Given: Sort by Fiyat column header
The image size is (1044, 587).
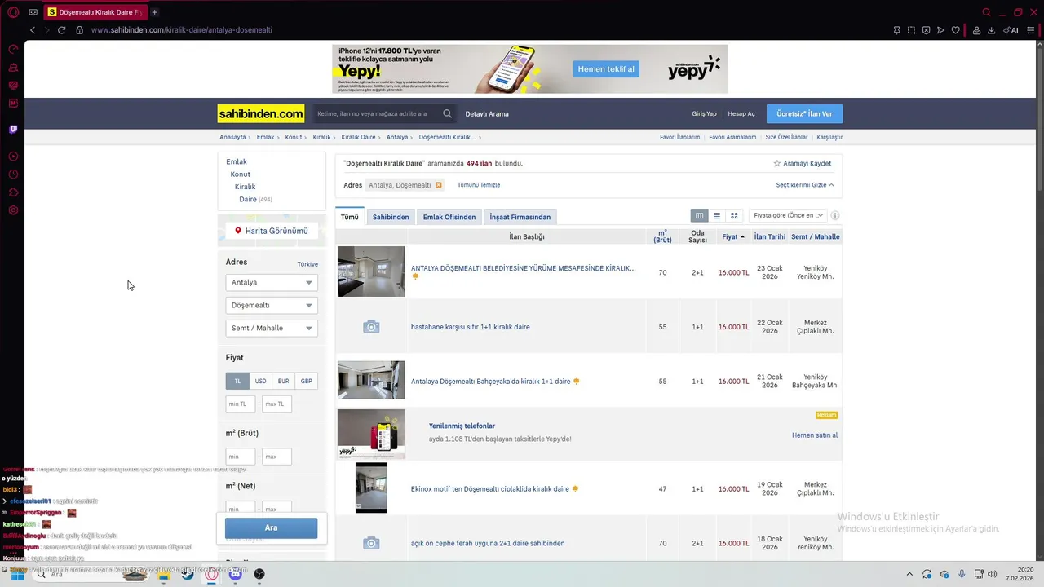Looking at the screenshot, I should coord(732,237).
